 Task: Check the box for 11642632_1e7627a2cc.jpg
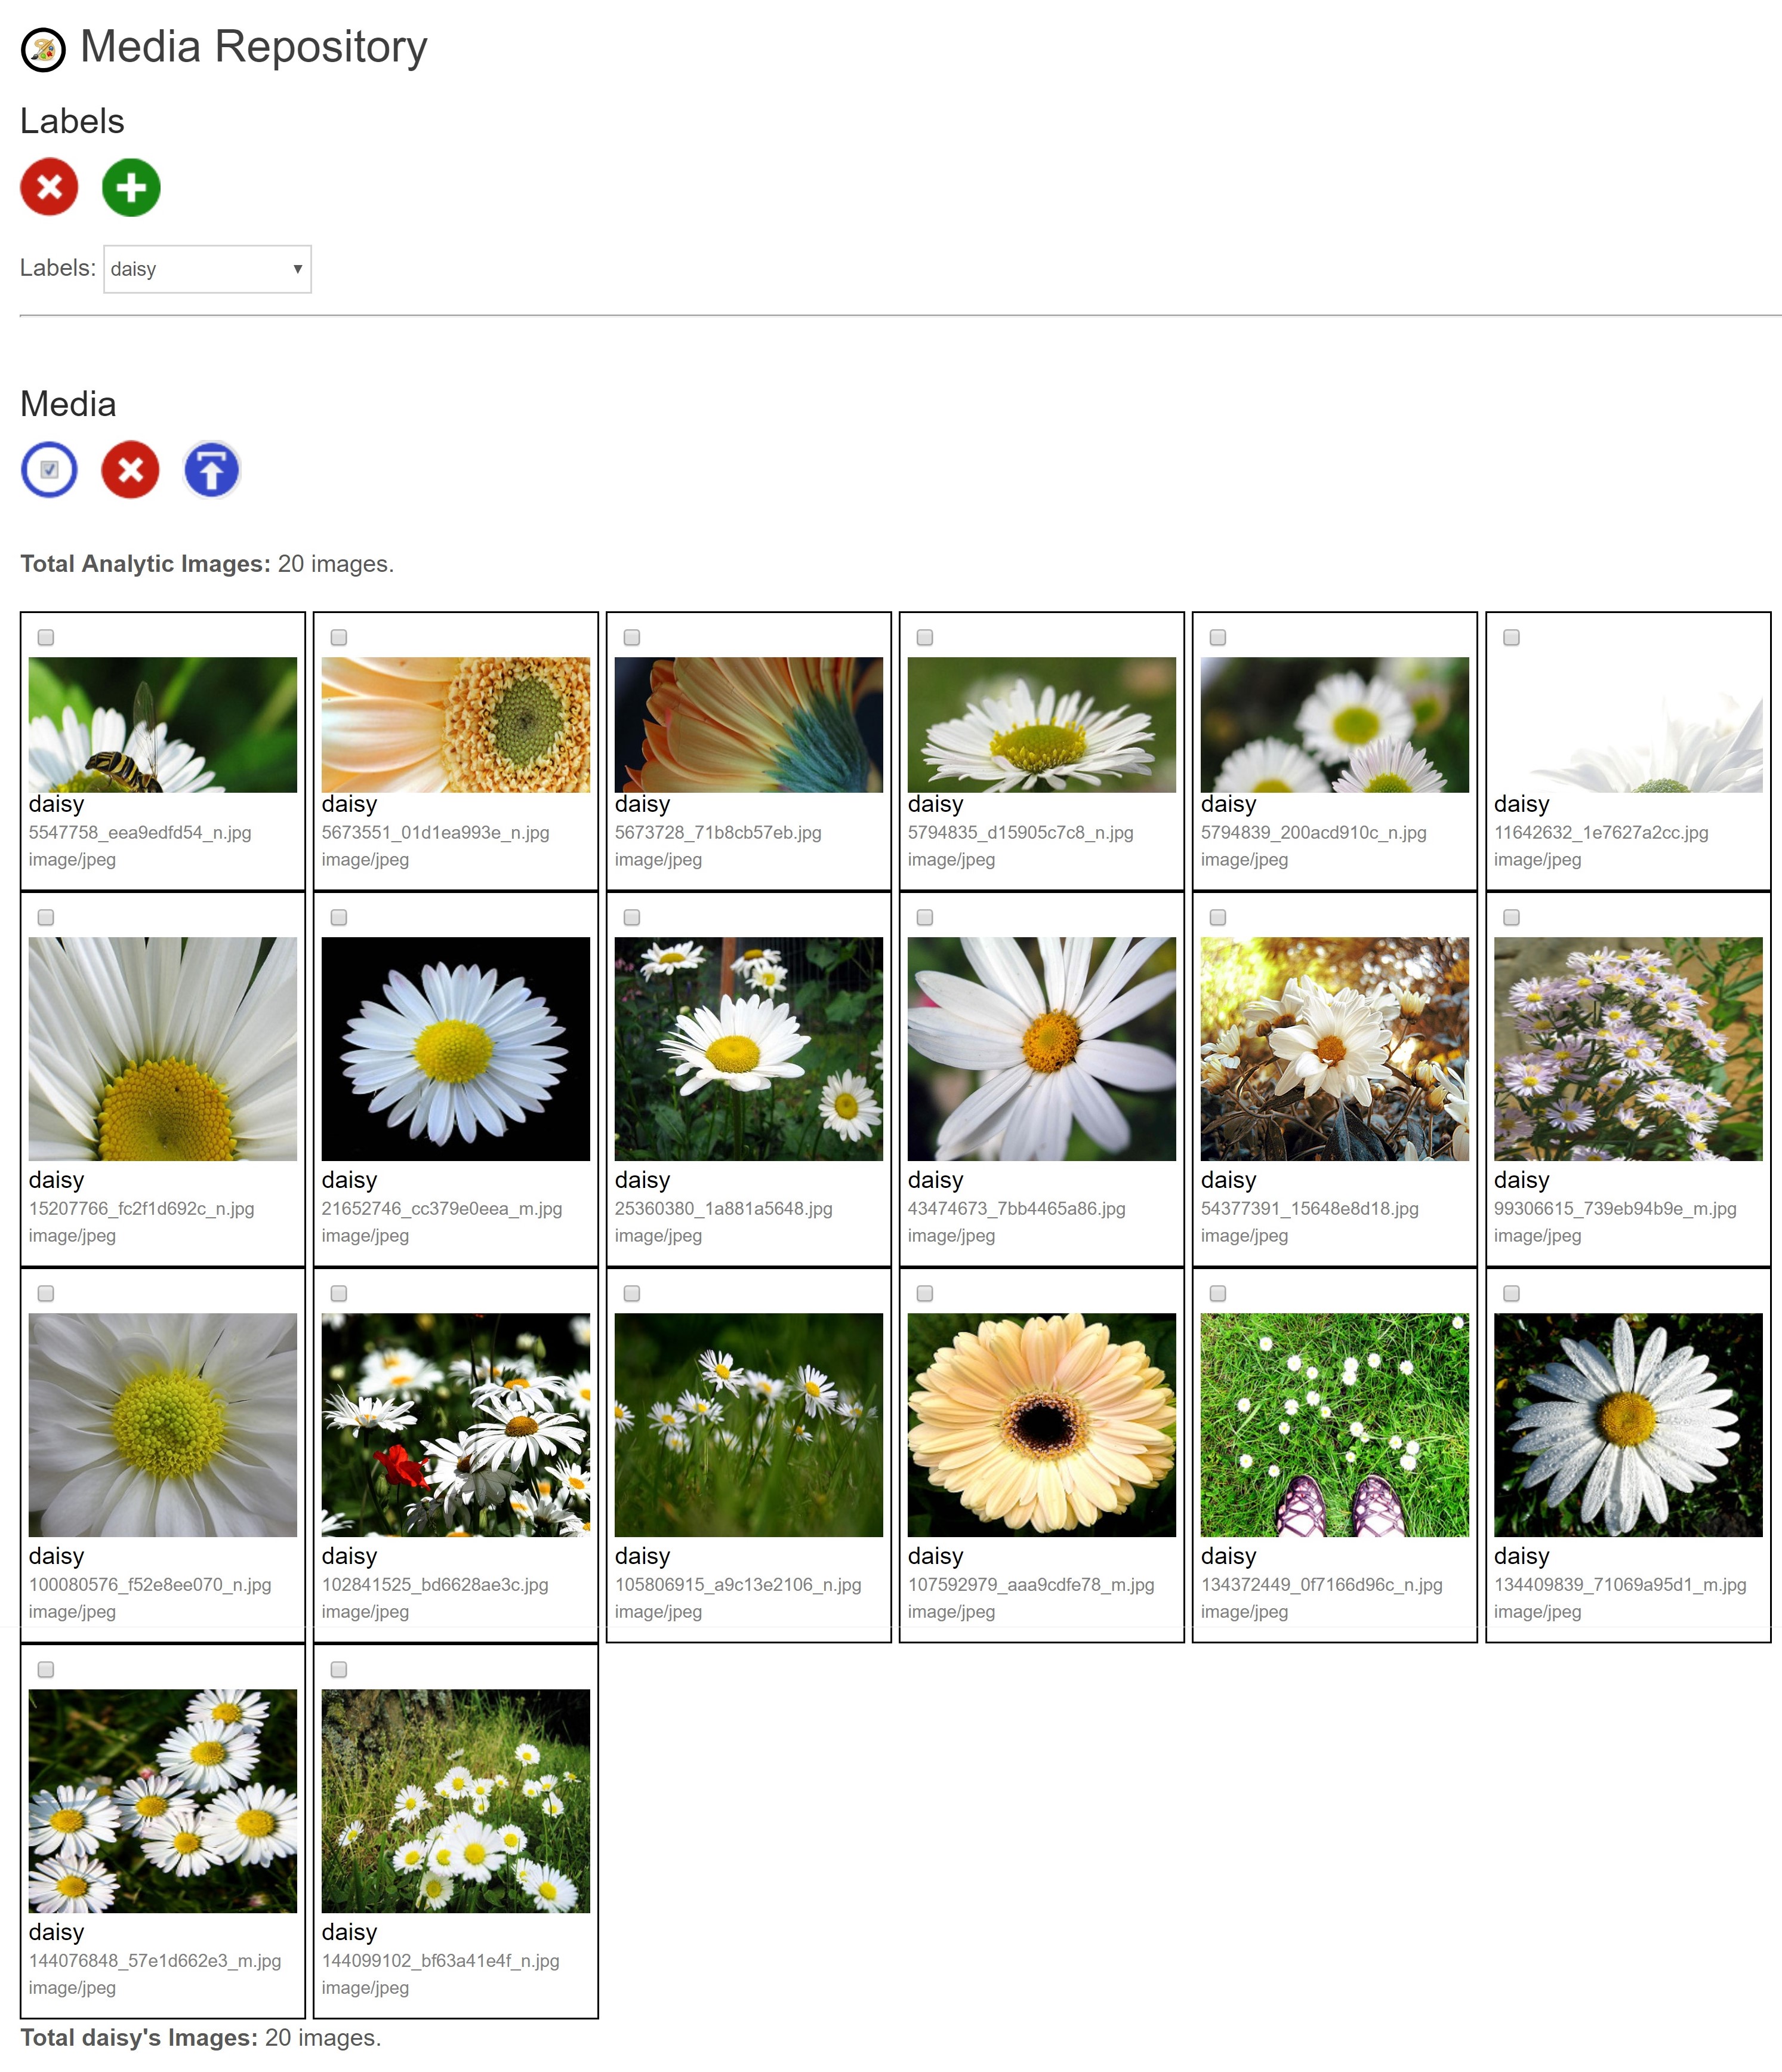pyautogui.click(x=1511, y=637)
